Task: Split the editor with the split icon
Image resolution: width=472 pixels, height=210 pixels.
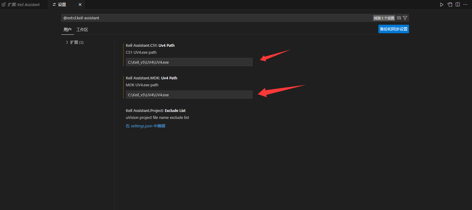Action: click(x=458, y=5)
